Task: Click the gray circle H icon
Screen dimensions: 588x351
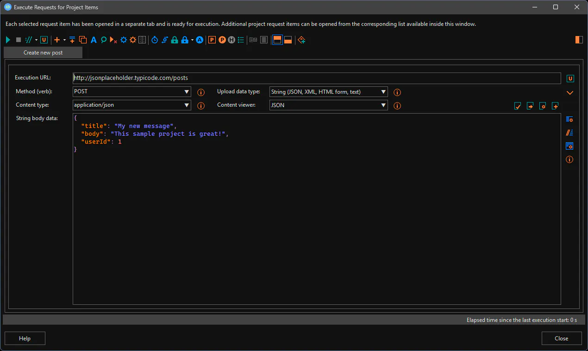Action: coord(231,40)
